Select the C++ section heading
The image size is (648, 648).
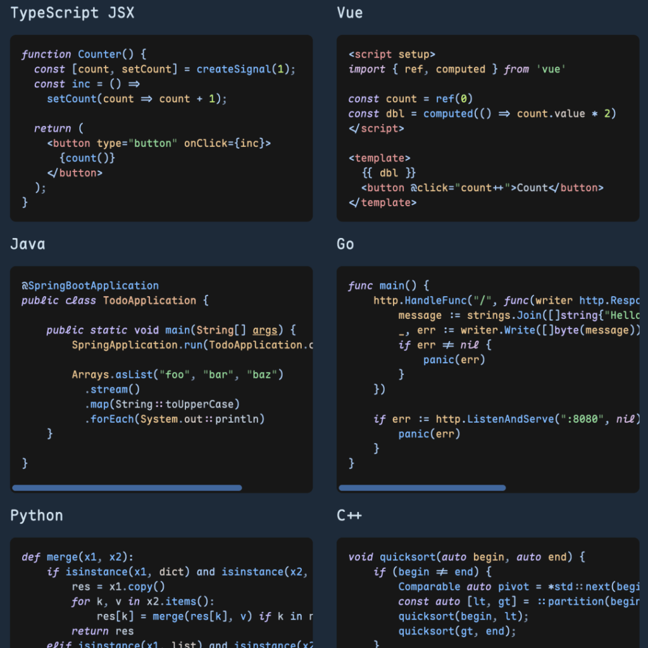[x=349, y=516]
